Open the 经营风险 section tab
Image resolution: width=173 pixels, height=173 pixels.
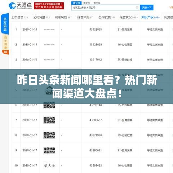85,17
